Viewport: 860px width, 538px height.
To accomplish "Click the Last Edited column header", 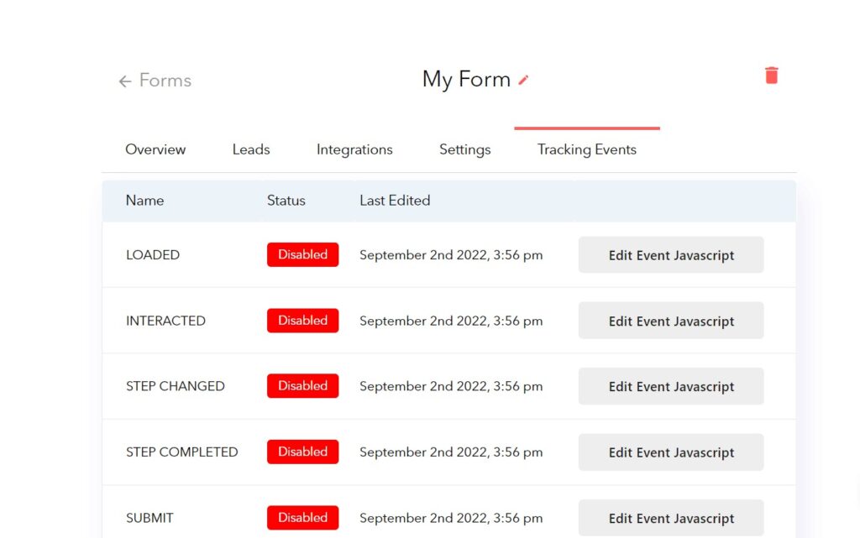I will coord(395,201).
